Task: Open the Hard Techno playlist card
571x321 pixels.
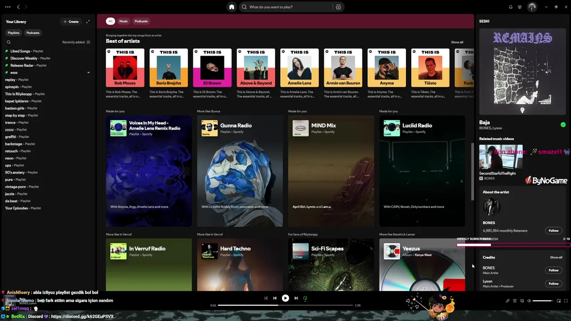Action: click(240, 264)
